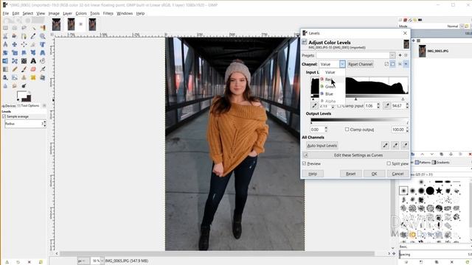Select the Rectangle Select tool

tap(5, 28)
